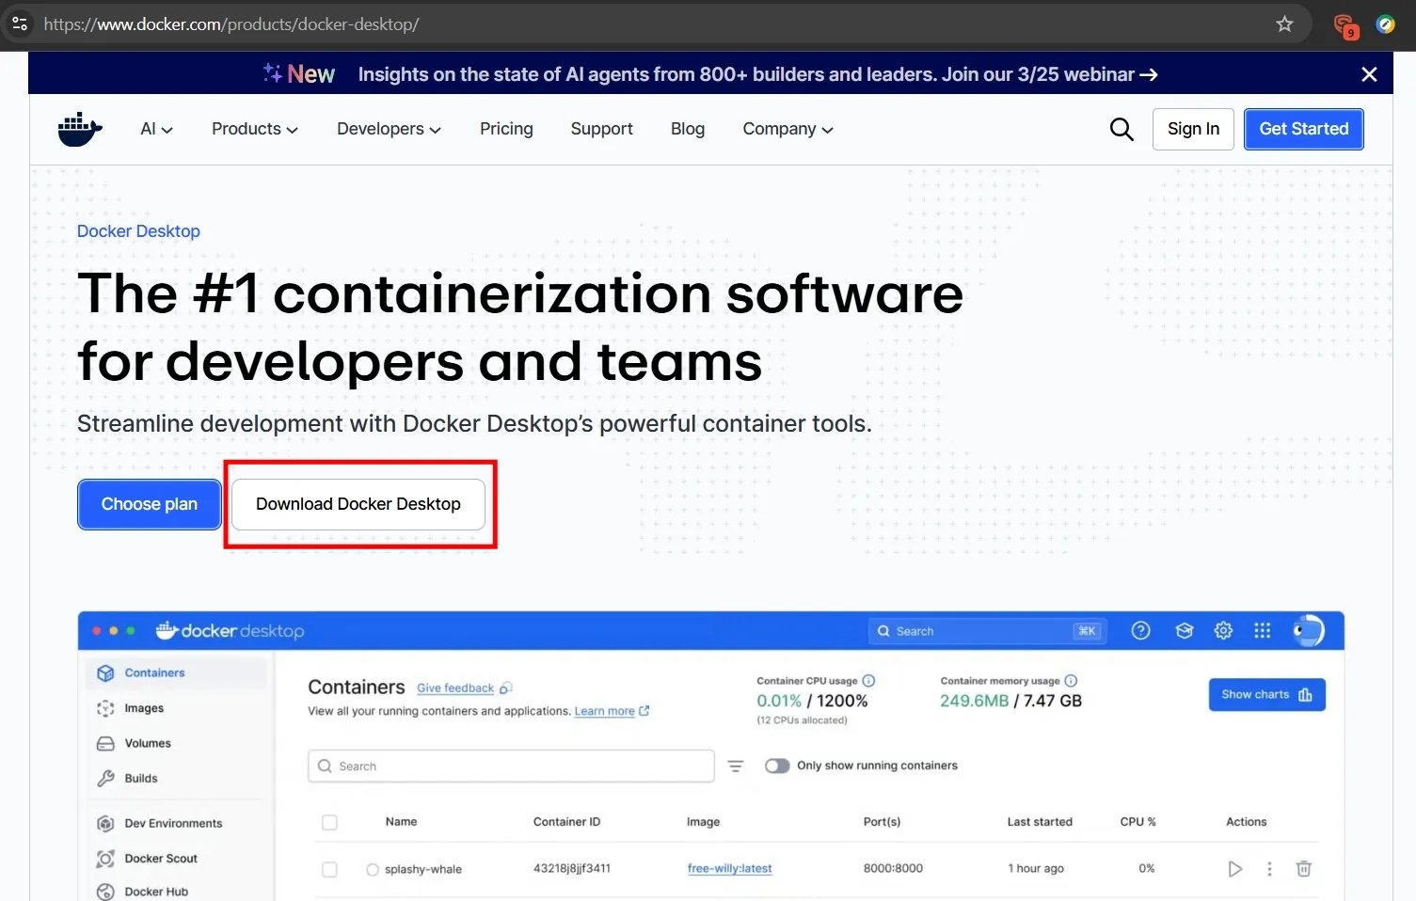Toggle Only show running containers

tap(777, 766)
